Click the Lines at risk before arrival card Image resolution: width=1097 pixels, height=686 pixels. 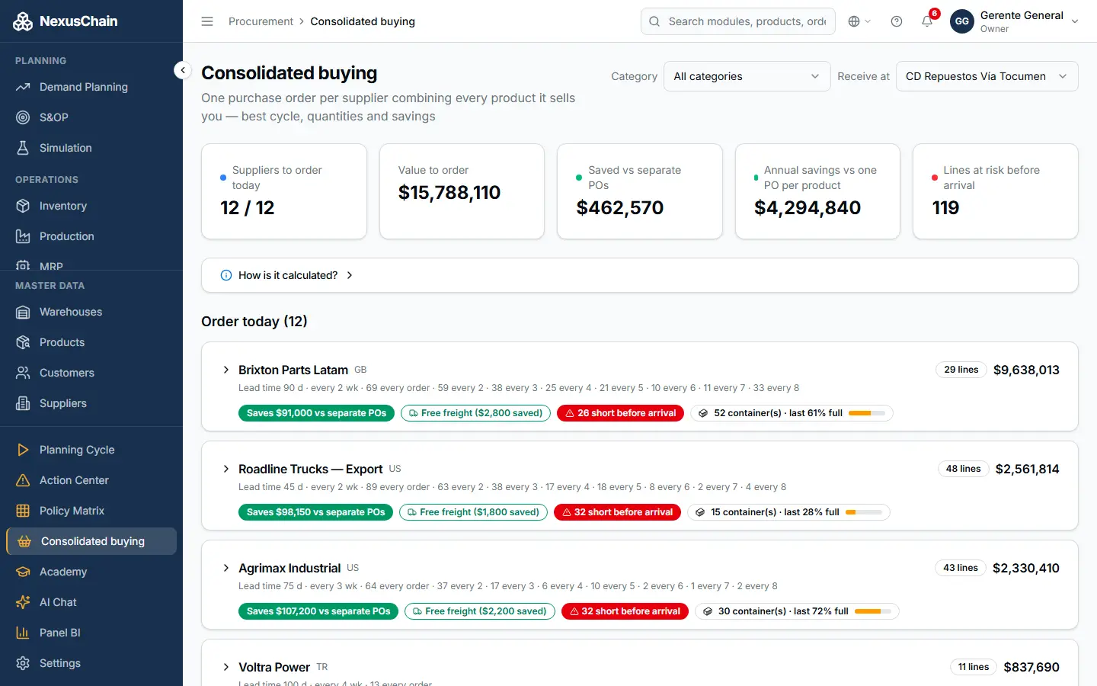[996, 191]
